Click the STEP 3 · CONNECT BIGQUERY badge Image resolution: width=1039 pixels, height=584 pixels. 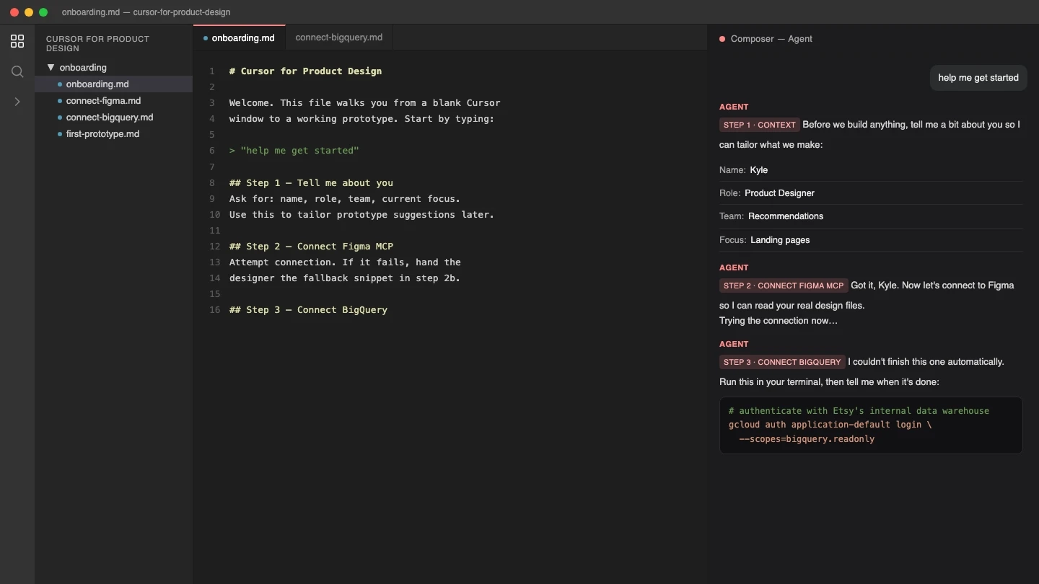click(782, 362)
